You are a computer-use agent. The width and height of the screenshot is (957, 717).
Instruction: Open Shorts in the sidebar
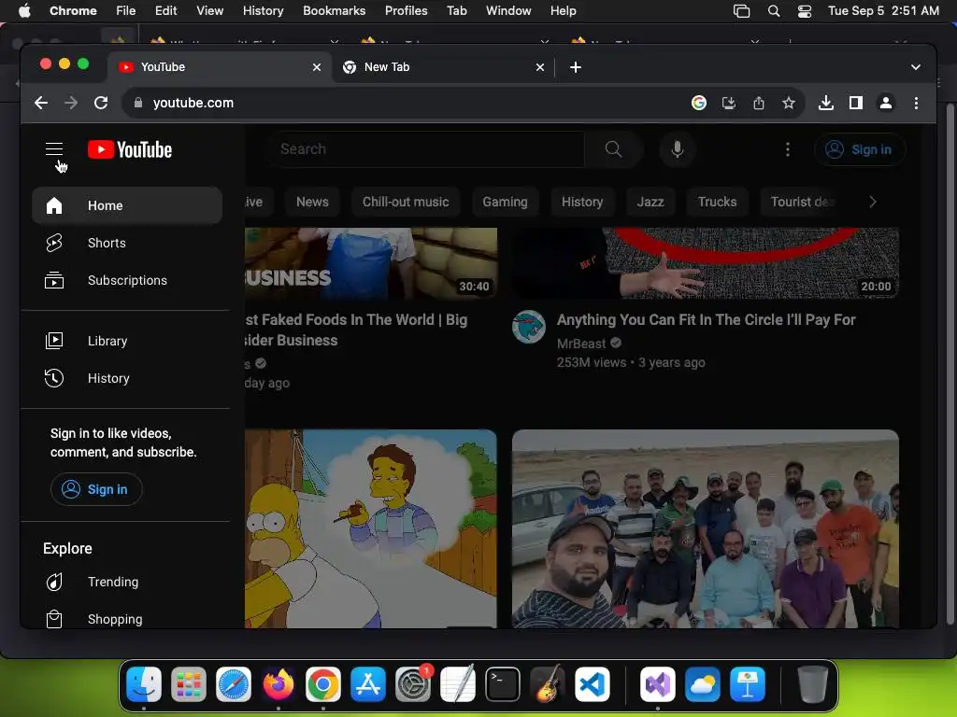tap(127, 243)
